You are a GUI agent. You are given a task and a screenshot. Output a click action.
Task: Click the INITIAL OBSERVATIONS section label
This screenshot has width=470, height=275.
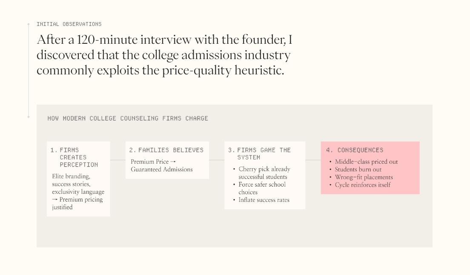(x=69, y=24)
